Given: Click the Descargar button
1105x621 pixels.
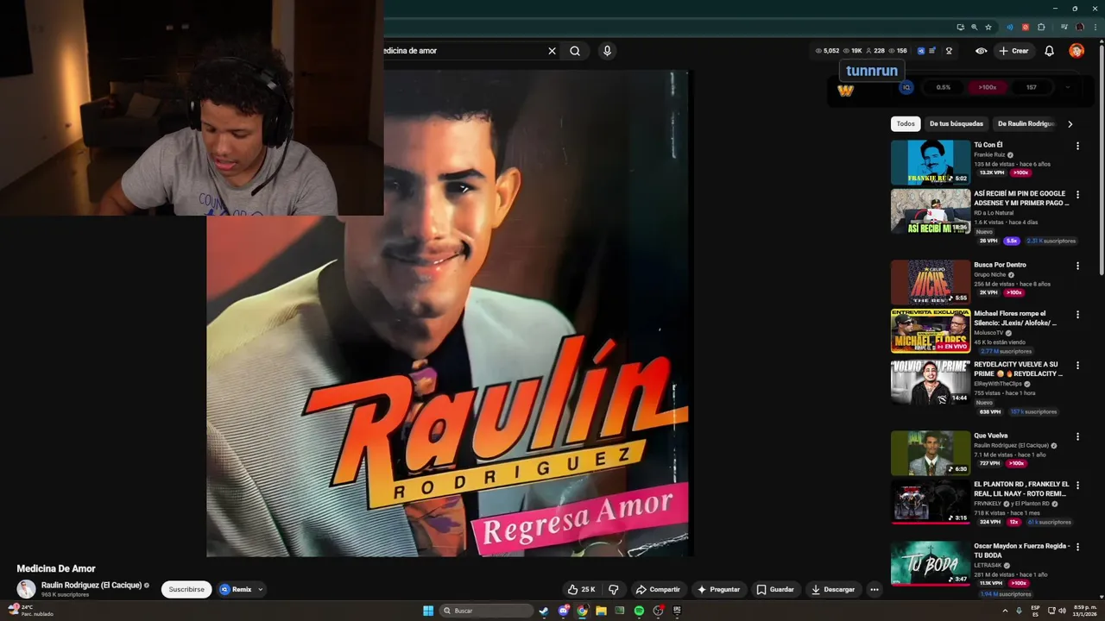Looking at the screenshot, I should click(833, 589).
